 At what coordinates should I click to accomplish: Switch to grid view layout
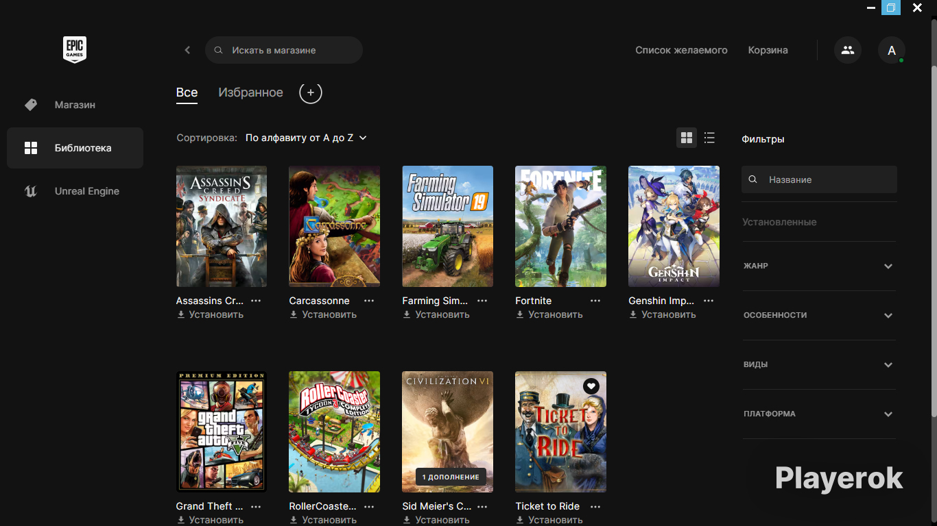[687, 138]
